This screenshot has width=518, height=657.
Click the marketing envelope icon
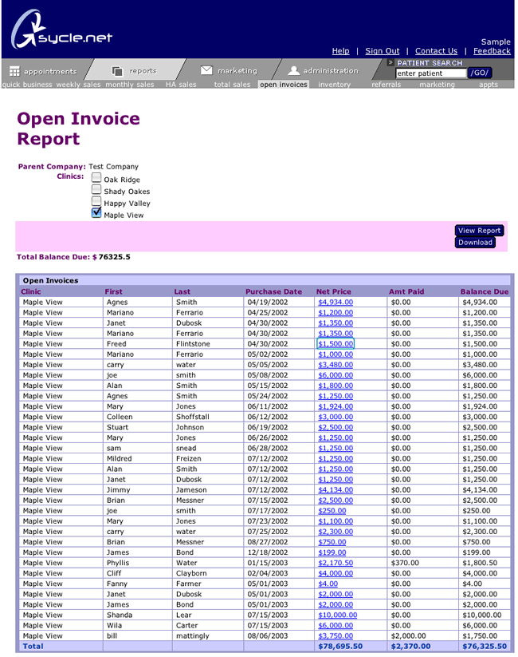coord(206,70)
